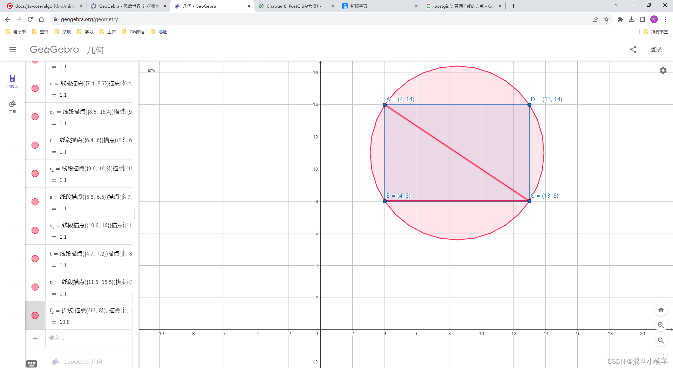Open more options for row f2
673x368 pixels.
pyautogui.click(x=123, y=311)
